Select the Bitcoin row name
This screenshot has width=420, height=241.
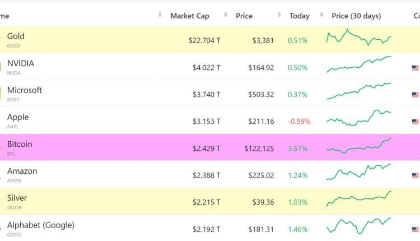20,144
